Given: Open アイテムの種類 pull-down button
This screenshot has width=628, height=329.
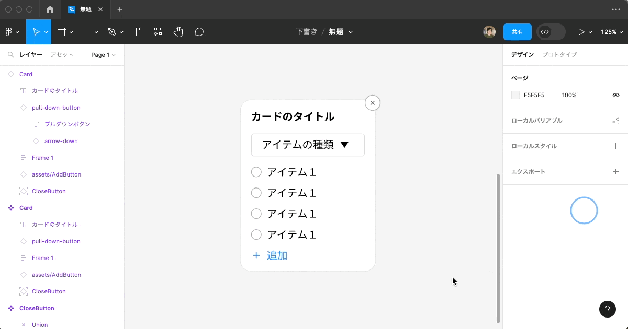Looking at the screenshot, I should click(x=308, y=145).
